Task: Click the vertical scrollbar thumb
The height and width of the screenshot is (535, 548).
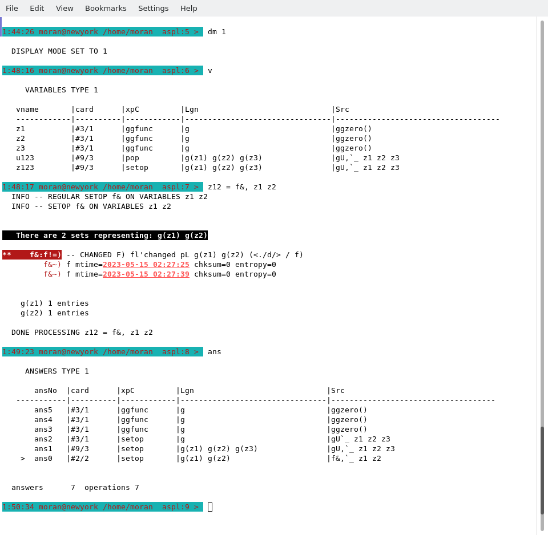Action: tap(542, 470)
